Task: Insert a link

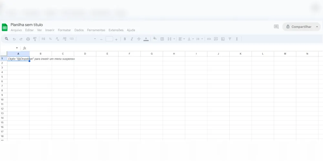Action: tap(209, 39)
